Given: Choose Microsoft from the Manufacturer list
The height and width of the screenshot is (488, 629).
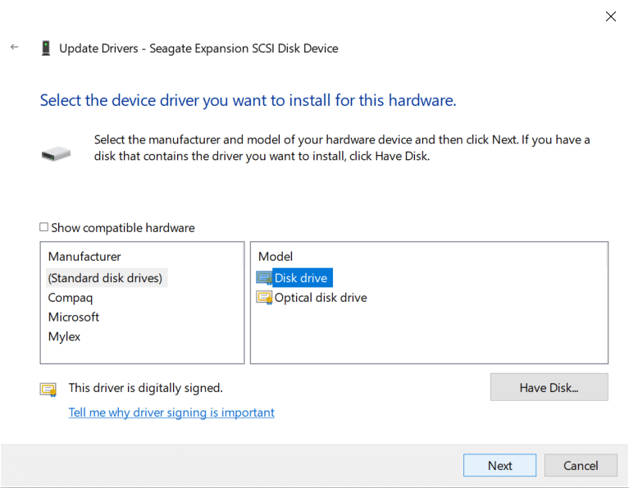Looking at the screenshot, I should click(x=74, y=317).
